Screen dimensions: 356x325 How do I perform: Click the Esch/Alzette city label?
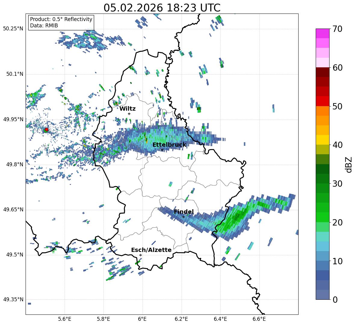[x=151, y=250]
